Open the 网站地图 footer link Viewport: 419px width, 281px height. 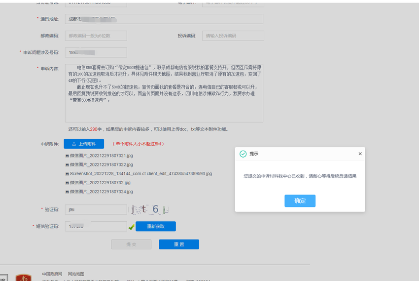(x=76, y=274)
